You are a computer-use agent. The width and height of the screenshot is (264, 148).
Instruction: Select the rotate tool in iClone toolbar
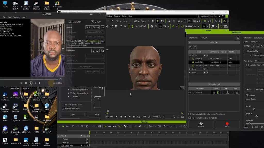124,21
